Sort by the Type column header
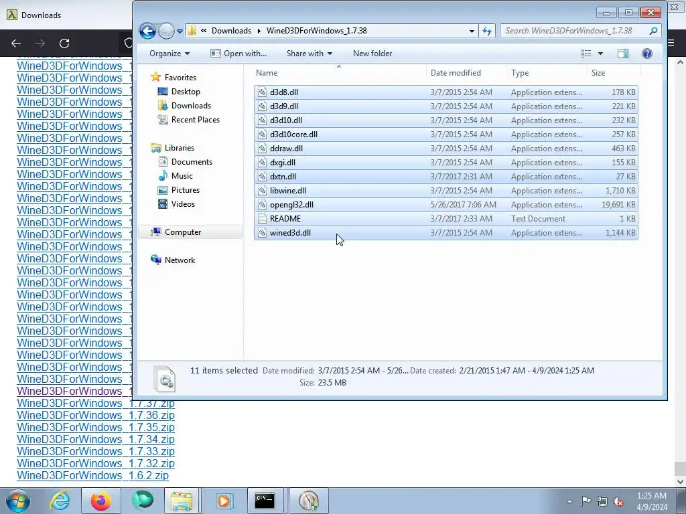The width and height of the screenshot is (686, 514). (x=547, y=73)
